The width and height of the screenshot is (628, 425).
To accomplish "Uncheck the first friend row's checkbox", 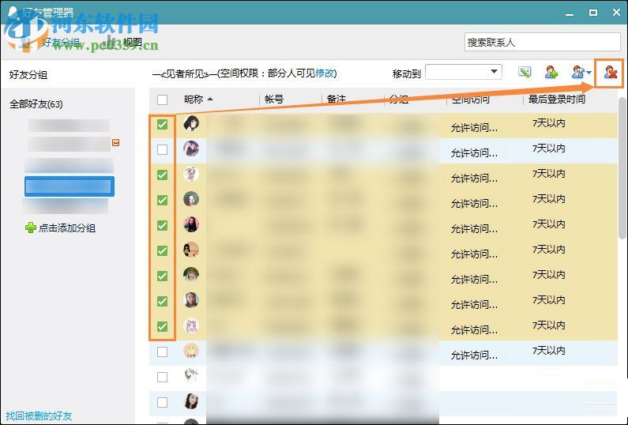I will tap(162, 125).
